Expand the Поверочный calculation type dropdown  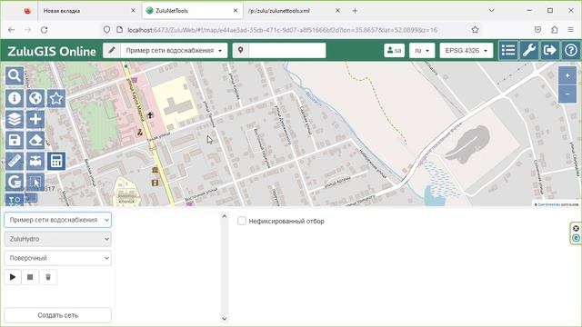[x=57, y=258]
